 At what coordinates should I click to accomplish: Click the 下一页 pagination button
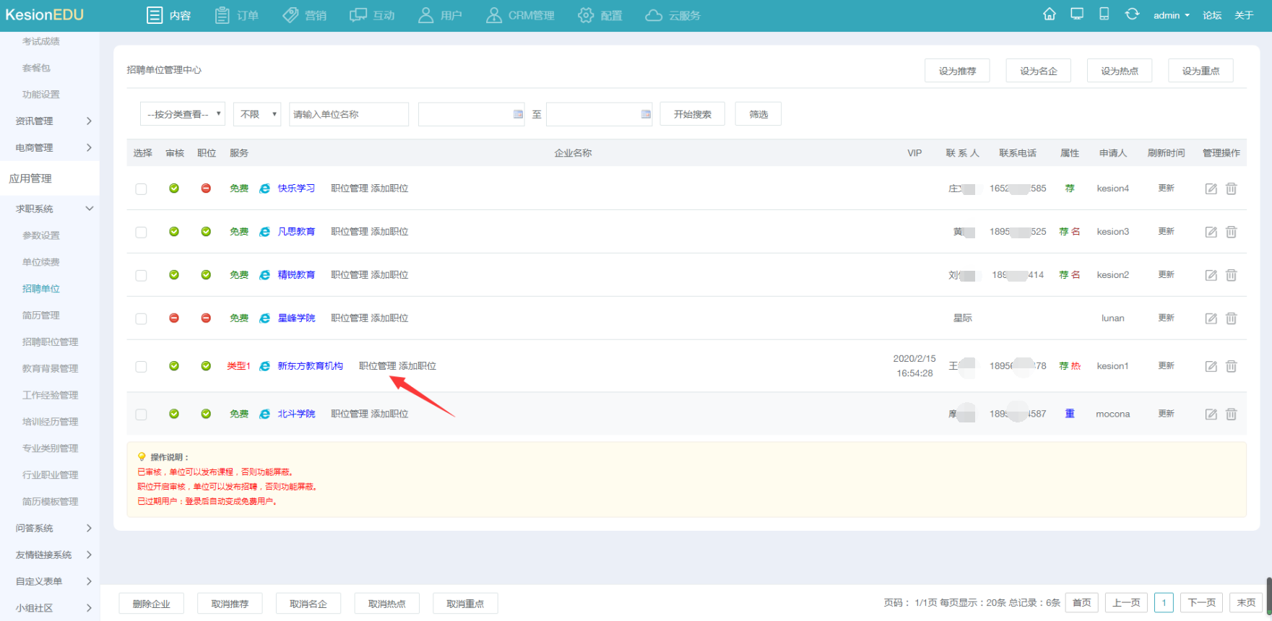tap(1202, 603)
